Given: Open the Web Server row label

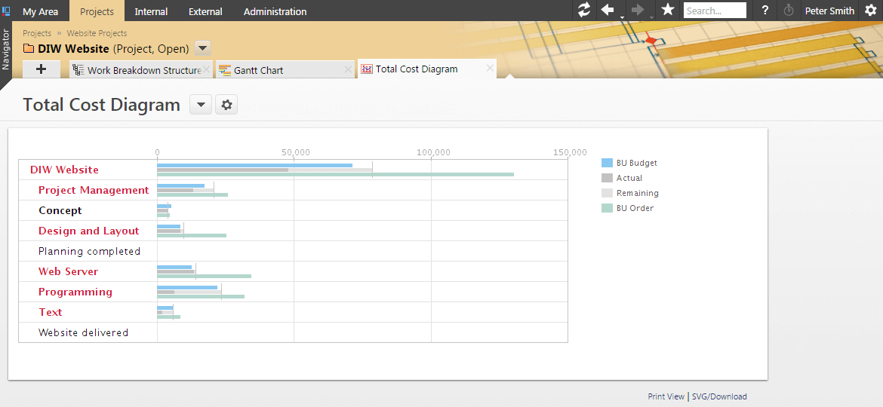Looking at the screenshot, I should point(68,271).
